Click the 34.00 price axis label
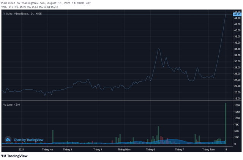The height and width of the screenshot is (160, 243). click(x=237, y=49)
